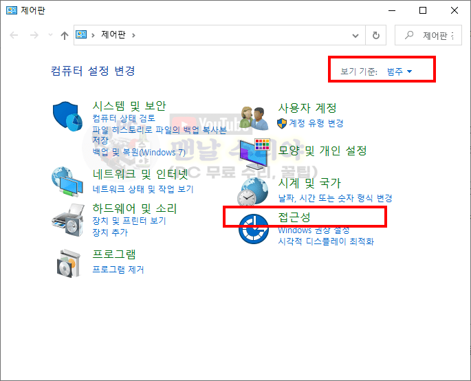Click the Hardware and Sound printer icon

[67, 220]
